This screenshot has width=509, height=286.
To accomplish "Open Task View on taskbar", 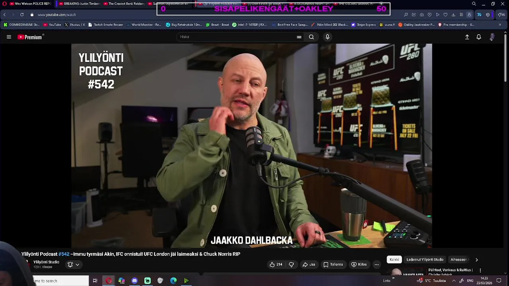I will [95, 281].
